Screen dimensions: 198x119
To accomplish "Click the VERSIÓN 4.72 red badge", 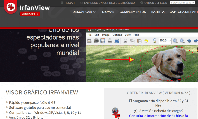I will pos(30,14).
